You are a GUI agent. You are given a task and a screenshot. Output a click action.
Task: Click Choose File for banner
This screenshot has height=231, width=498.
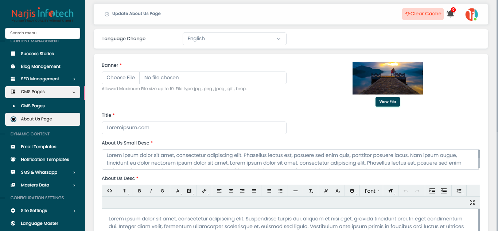pyautogui.click(x=121, y=78)
